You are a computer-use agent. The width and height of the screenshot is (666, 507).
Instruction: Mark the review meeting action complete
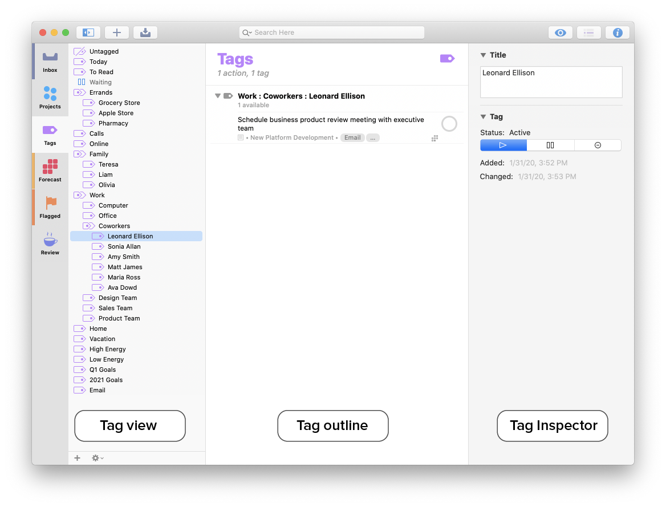click(449, 123)
